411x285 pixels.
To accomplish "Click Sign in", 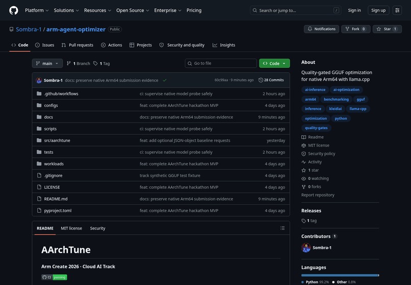I will [354, 11].
